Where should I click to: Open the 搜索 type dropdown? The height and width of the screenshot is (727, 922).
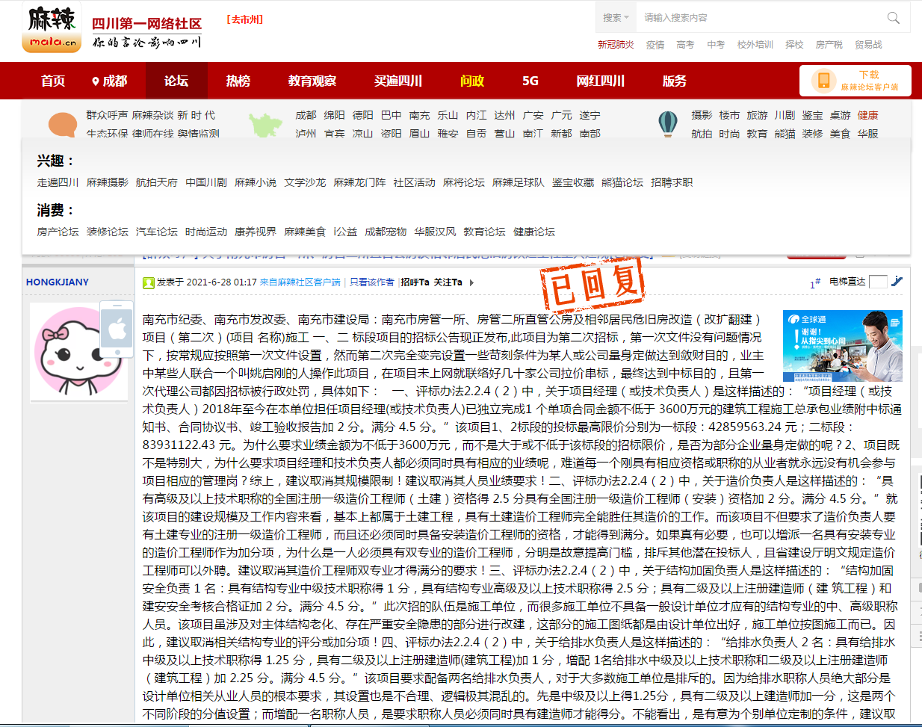(x=616, y=18)
